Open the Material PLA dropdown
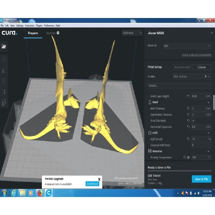 187,46
